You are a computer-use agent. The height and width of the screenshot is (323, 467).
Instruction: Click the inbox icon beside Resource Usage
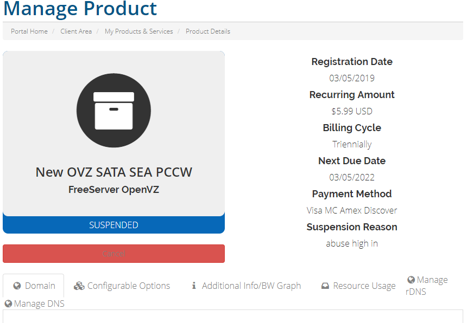pos(325,286)
